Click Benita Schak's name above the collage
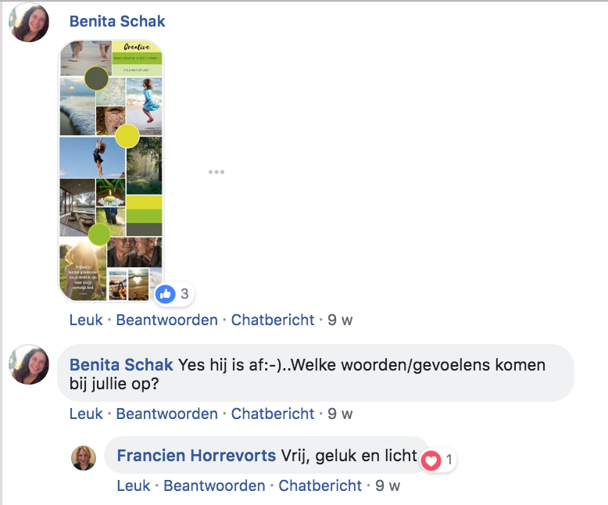608x505 pixels. [117, 21]
